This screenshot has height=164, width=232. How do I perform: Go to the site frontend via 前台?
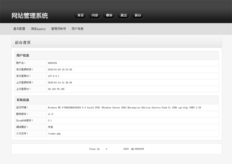(x=138, y=15)
